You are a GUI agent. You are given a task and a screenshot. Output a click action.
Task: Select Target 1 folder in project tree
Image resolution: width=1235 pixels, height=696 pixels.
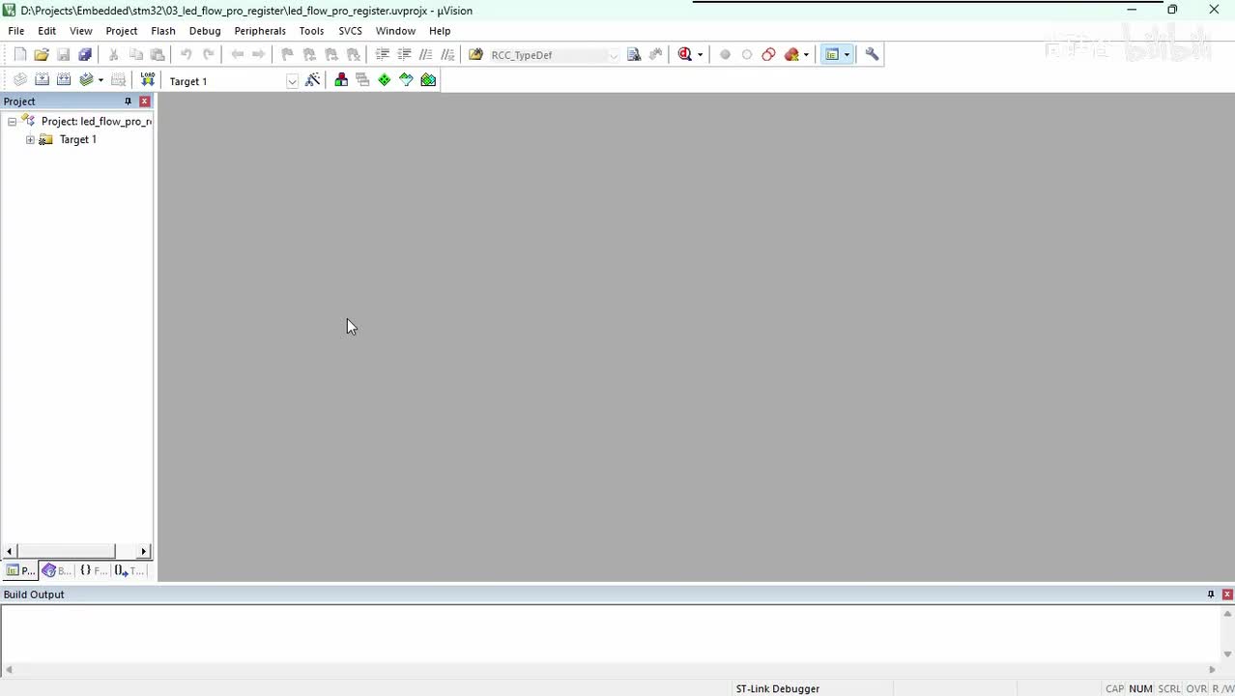pos(77,140)
